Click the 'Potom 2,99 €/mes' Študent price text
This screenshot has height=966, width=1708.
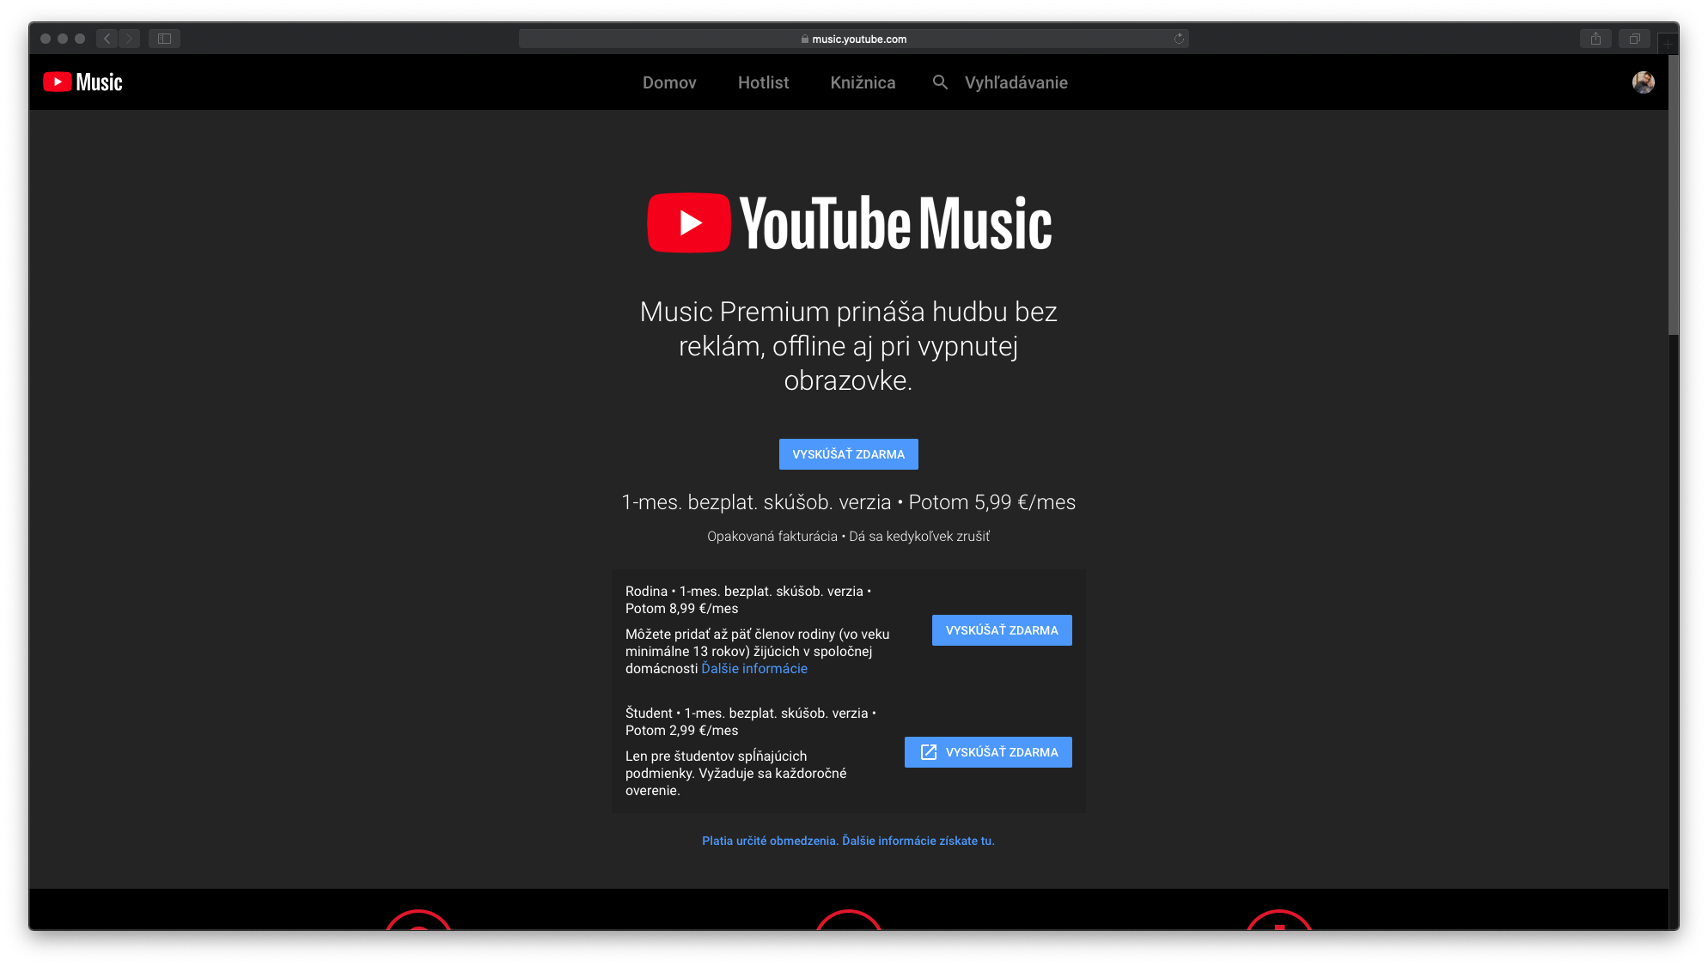click(x=681, y=731)
